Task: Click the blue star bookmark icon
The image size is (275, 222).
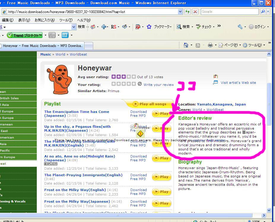Action: click(x=149, y=27)
